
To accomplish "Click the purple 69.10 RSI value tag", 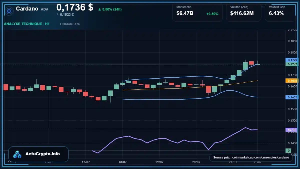I will click(x=291, y=130).
